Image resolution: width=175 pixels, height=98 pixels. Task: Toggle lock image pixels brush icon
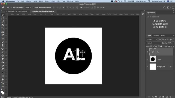154,46
